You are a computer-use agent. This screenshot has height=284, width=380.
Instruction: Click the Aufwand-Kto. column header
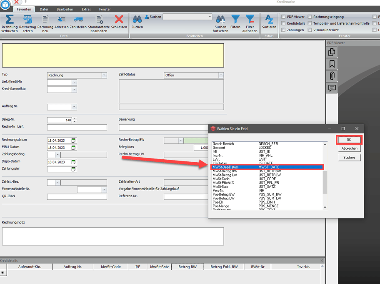[30, 267]
